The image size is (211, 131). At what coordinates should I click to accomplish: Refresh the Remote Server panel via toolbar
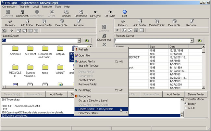click(123, 23)
